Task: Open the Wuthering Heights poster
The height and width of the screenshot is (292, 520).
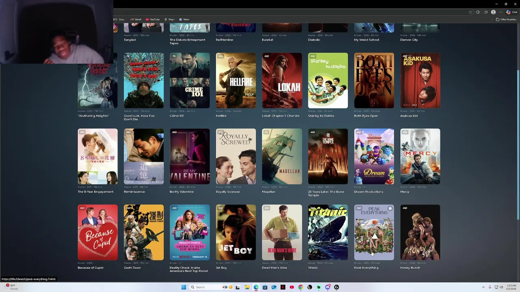Action: (97, 86)
